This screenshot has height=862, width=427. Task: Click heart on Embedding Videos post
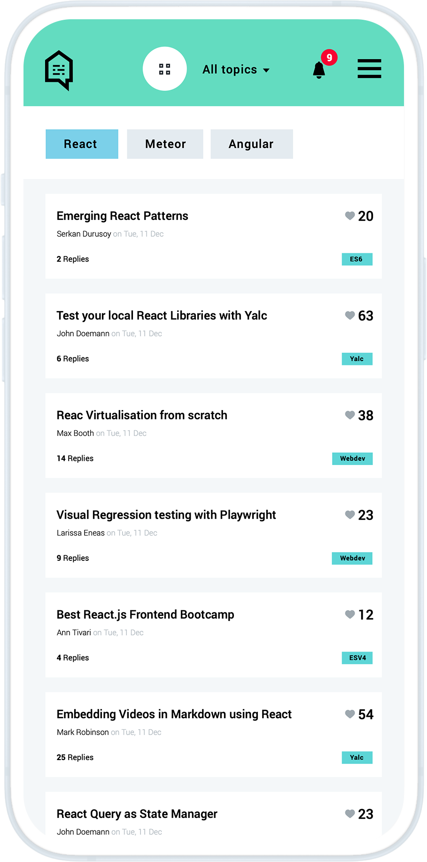(350, 714)
